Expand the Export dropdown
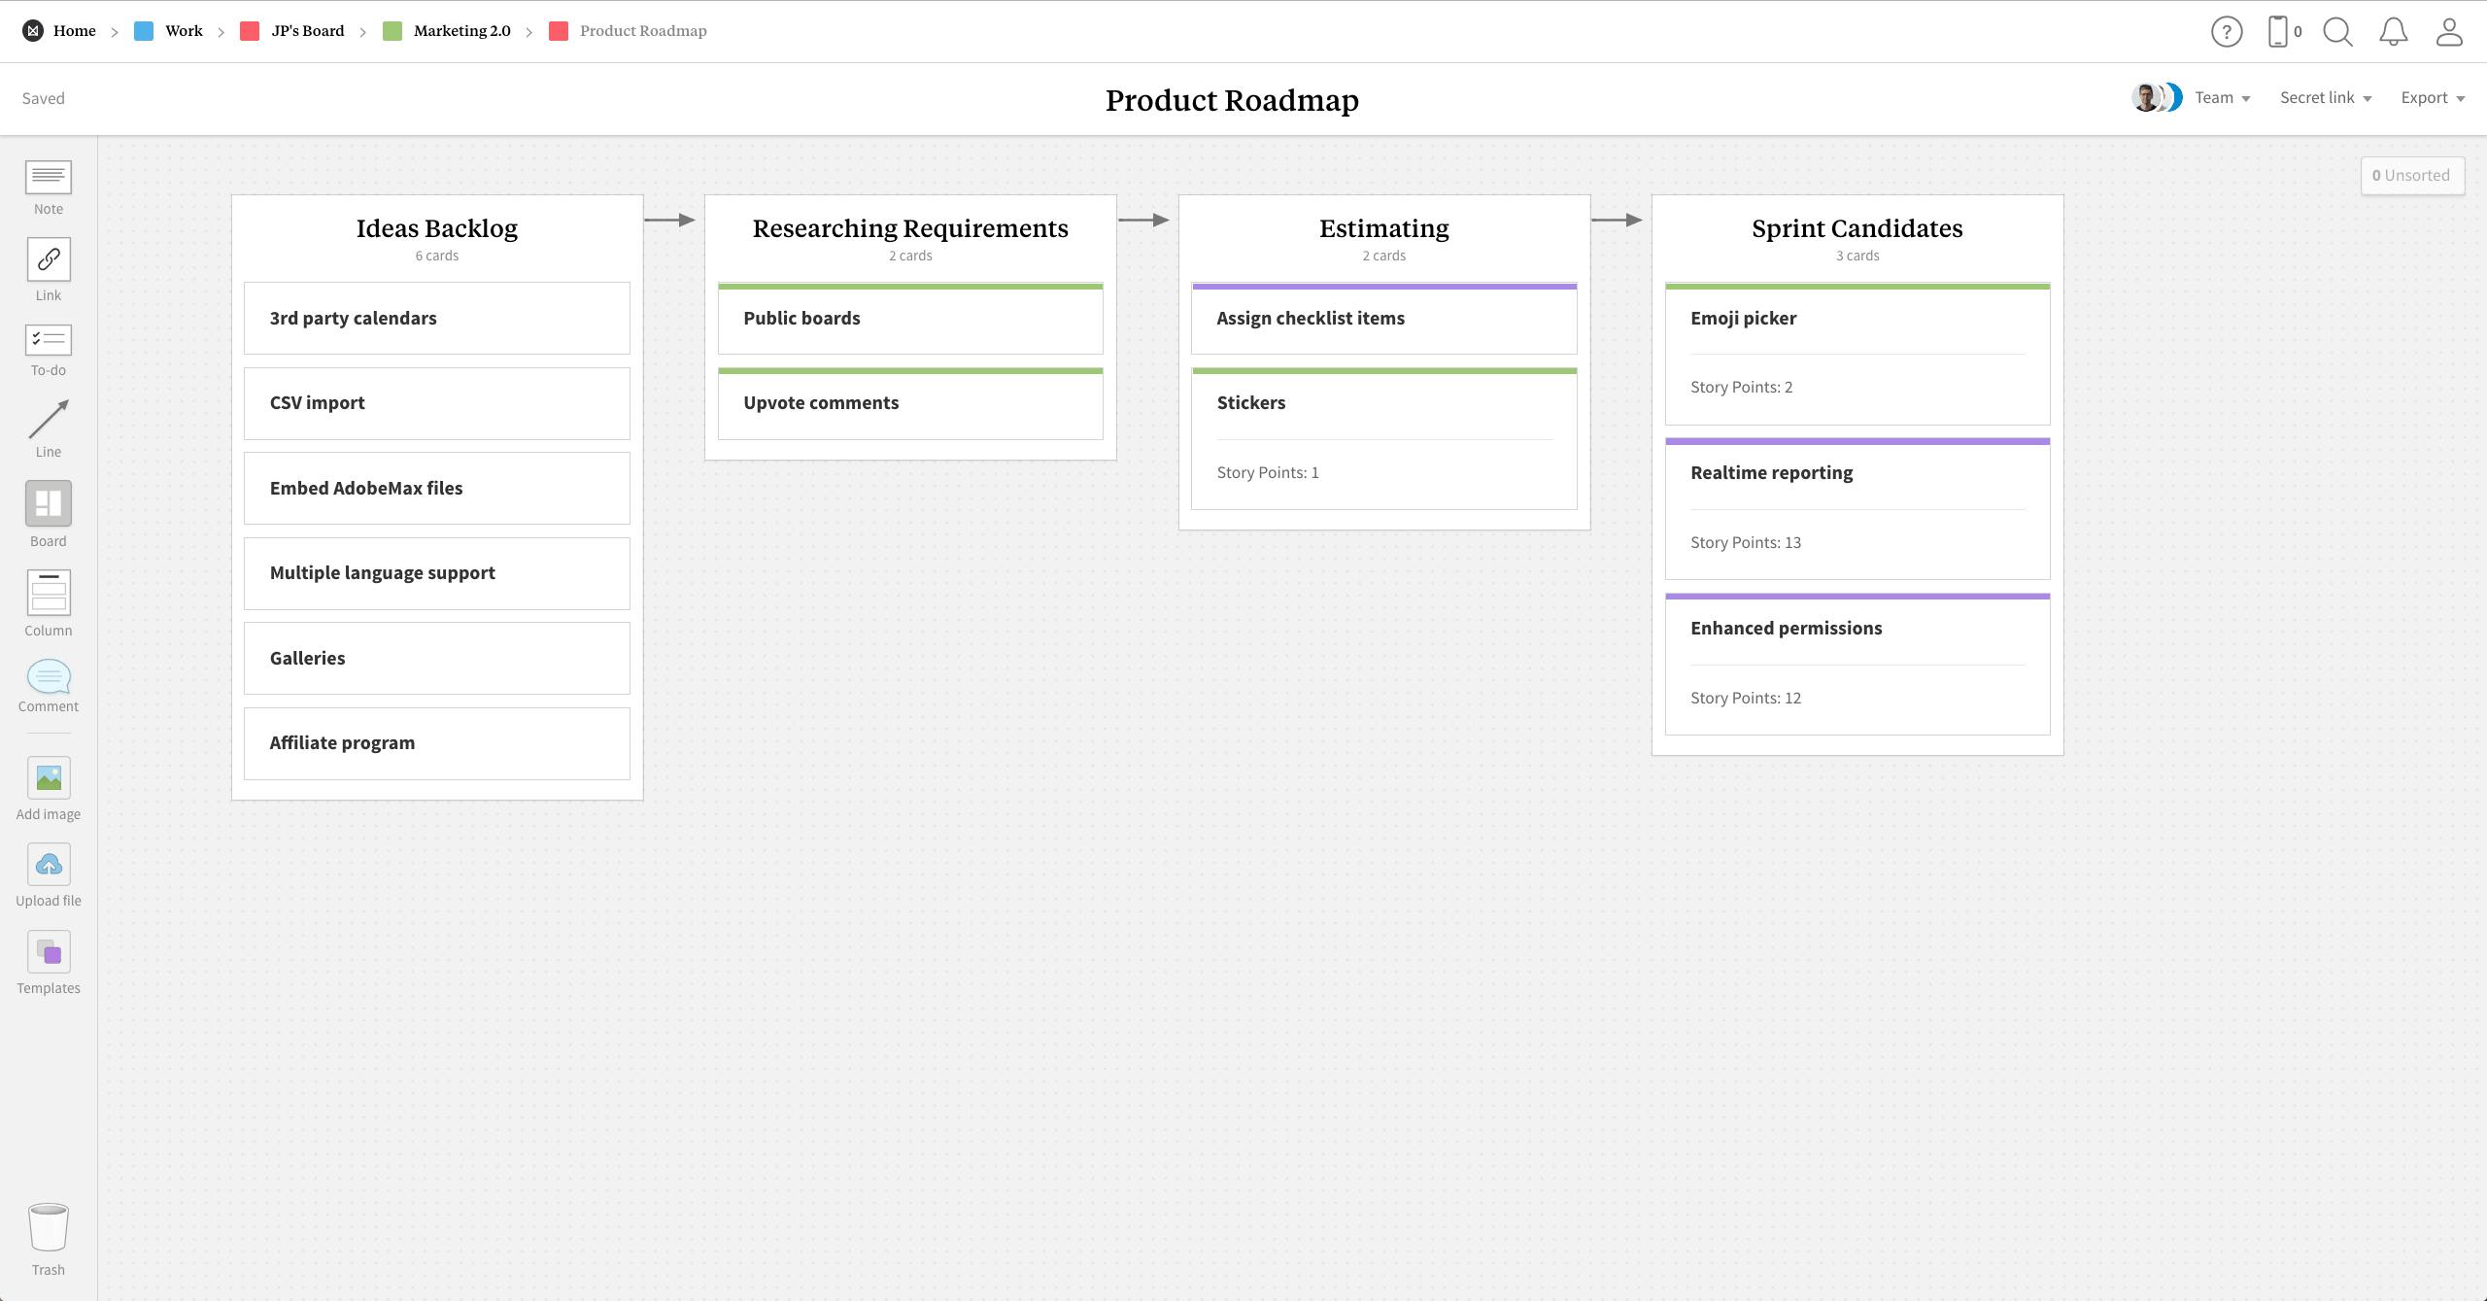 click(x=2433, y=97)
